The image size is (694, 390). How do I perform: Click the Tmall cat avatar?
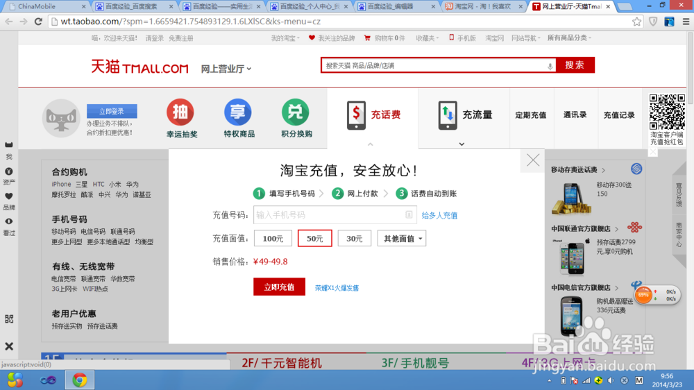(61, 118)
